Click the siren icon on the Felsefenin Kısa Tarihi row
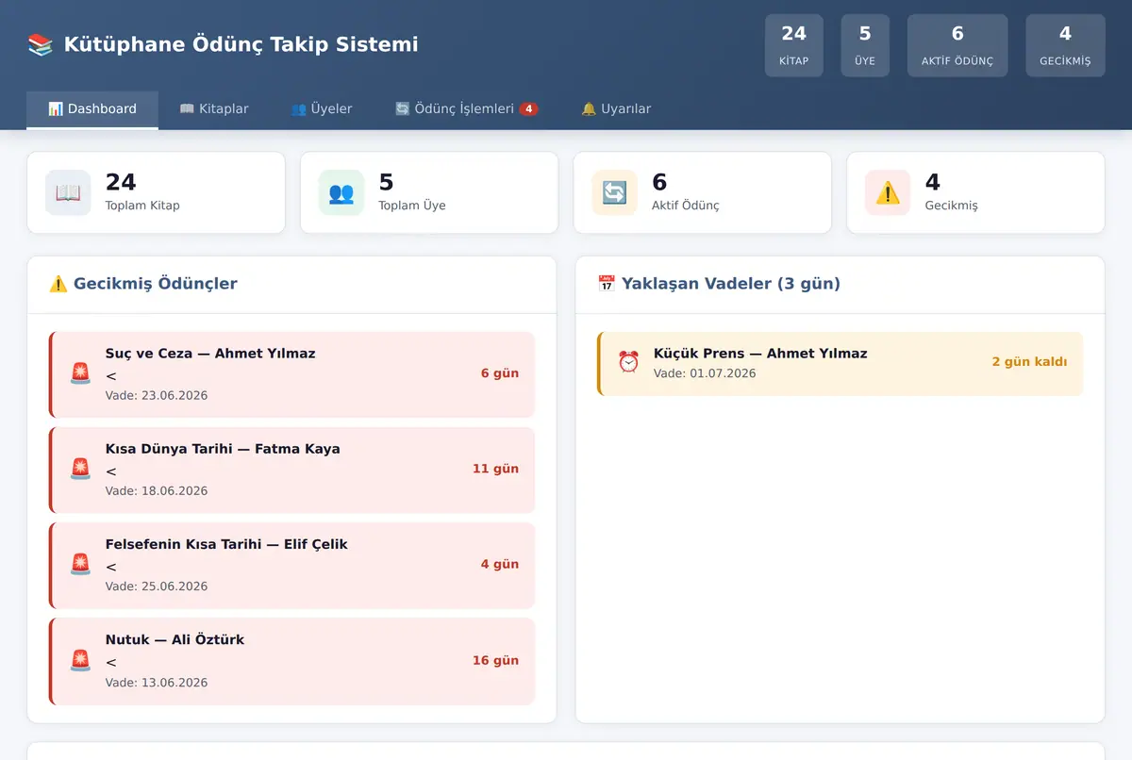1132x760 pixels. pyautogui.click(x=81, y=564)
